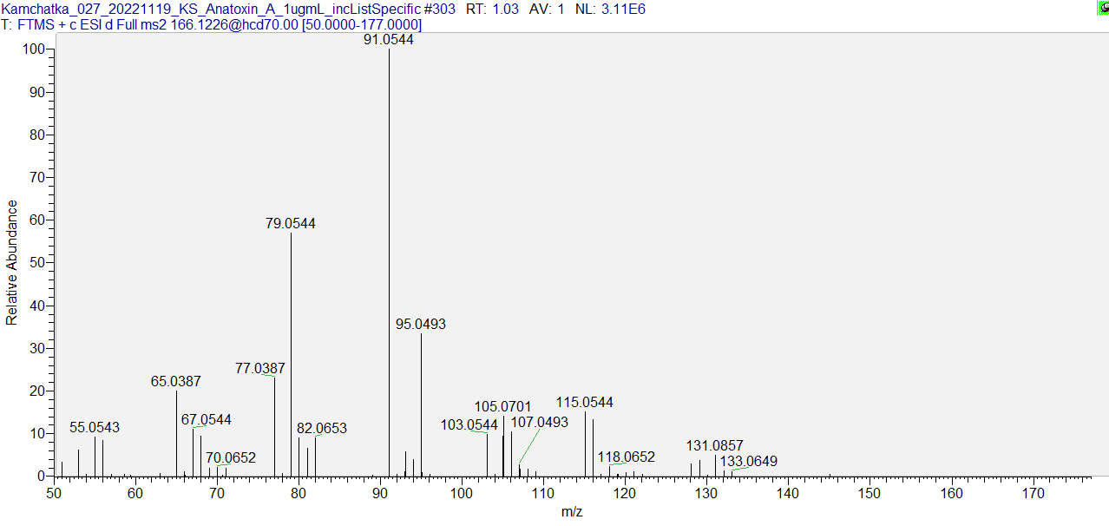Click the m/z x-axis title
Viewport: 1109px width, 526px height.
572,512
